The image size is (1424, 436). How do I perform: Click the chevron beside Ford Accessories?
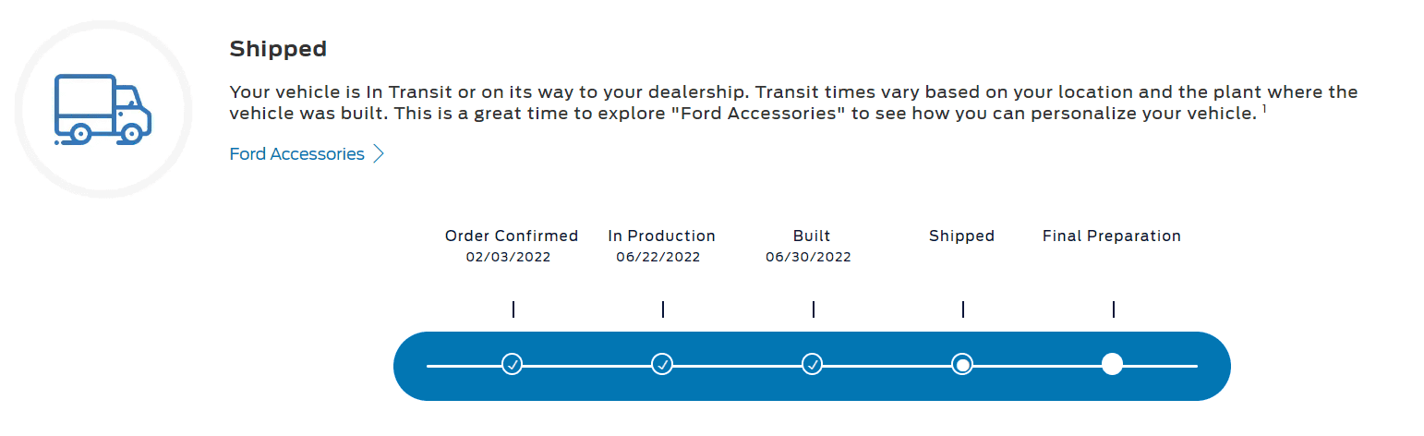coord(378,154)
